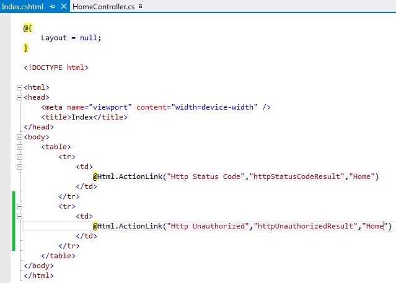Click the first @Html.ActionLink call
This screenshot has height=283, width=396.
click(x=236, y=176)
